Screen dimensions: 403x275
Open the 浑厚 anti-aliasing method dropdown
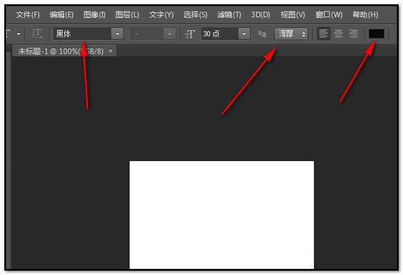click(291, 34)
